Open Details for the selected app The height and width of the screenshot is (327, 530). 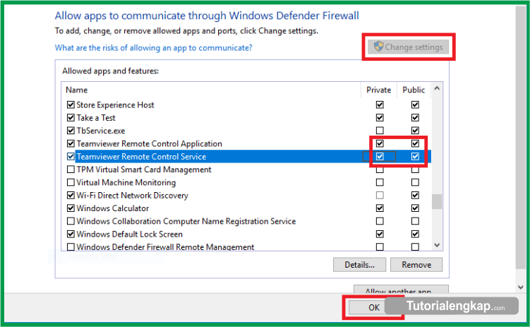(x=359, y=265)
